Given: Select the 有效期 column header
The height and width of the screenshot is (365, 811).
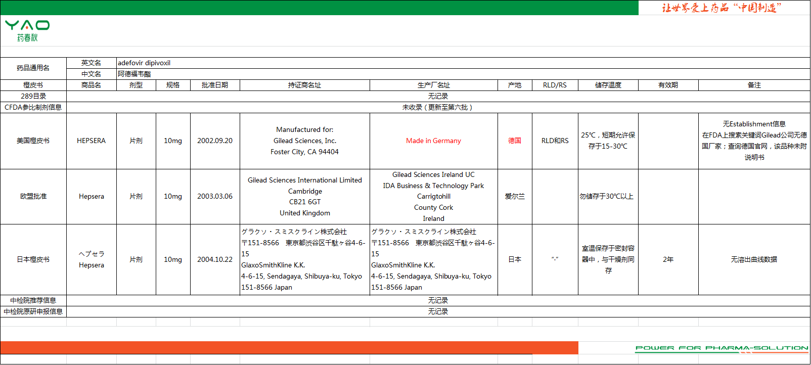Looking at the screenshot, I should pos(668,85).
